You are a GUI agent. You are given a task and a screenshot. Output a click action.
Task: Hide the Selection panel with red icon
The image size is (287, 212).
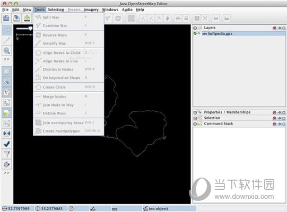274,118
